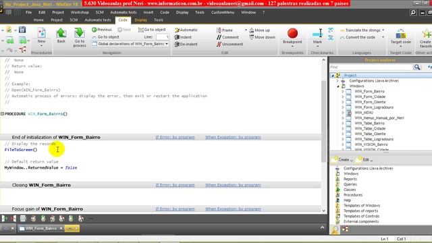Open Global declarations of WIN_Form_Bairro combo
Image resolution: width=432 pixels, height=243 pixels.
pos(130,44)
